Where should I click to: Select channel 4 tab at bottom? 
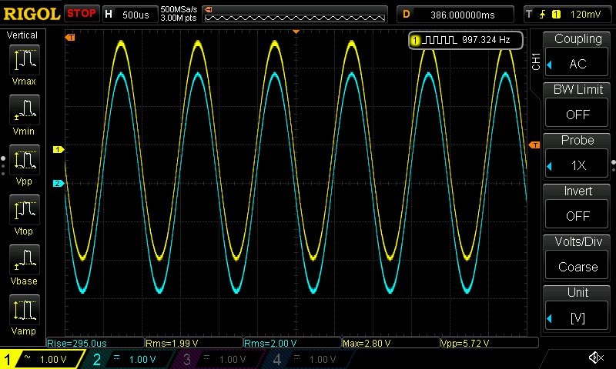click(x=309, y=359)
